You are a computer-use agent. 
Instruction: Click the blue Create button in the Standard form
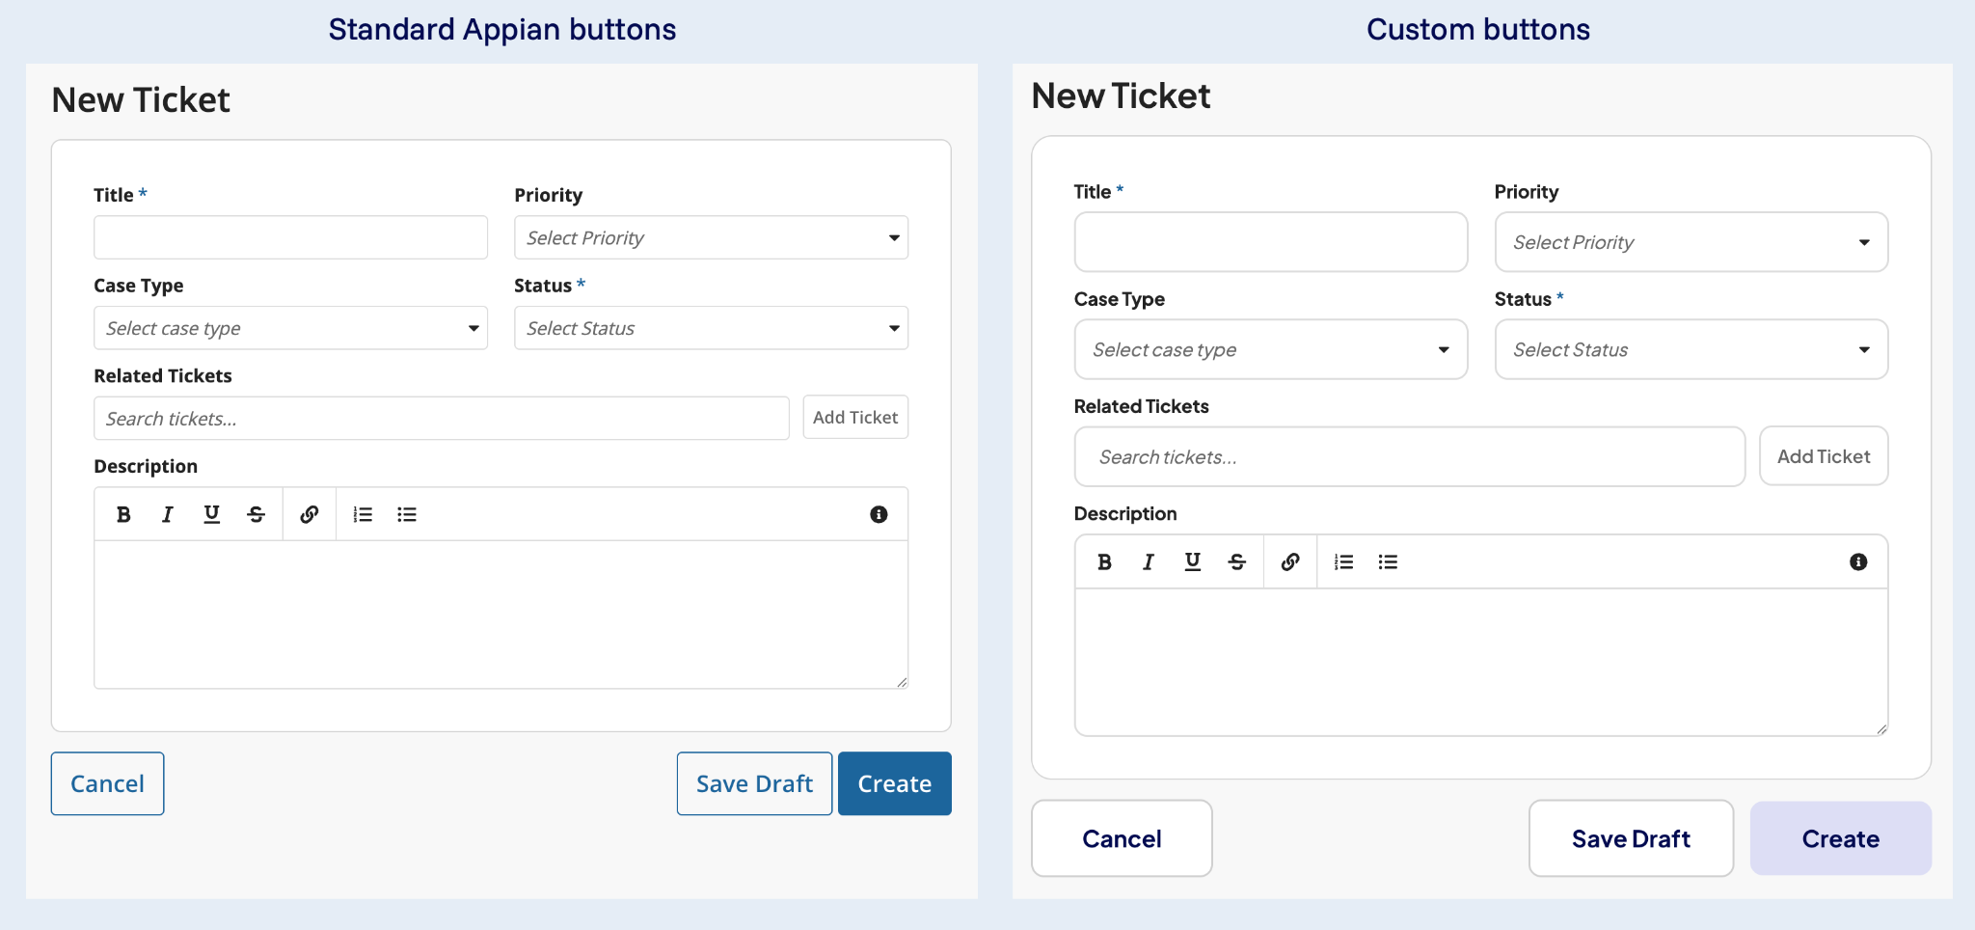(x=895, y=783)
